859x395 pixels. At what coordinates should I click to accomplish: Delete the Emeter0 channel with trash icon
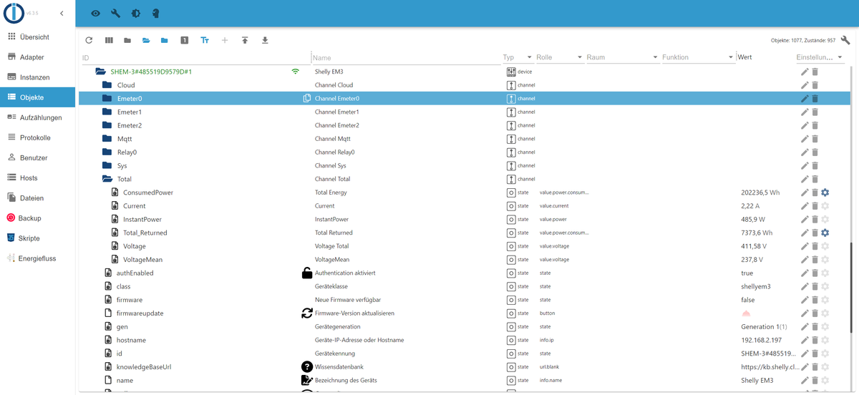tap(815, 99)
